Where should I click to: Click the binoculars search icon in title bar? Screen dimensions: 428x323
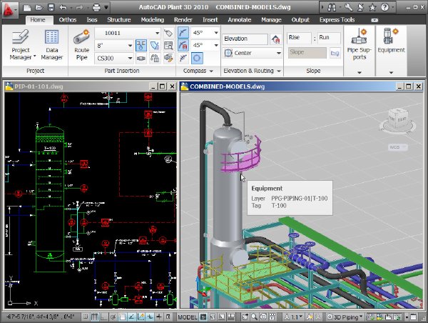coord(332,7)
